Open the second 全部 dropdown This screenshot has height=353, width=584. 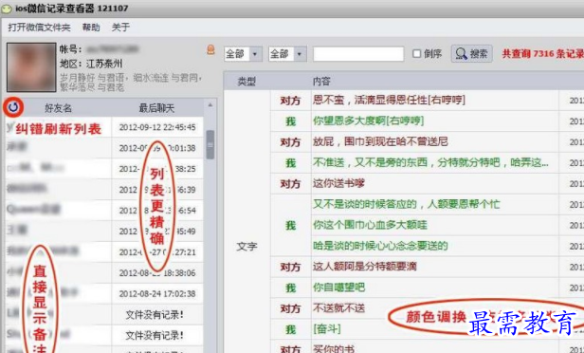coord(287,54)
